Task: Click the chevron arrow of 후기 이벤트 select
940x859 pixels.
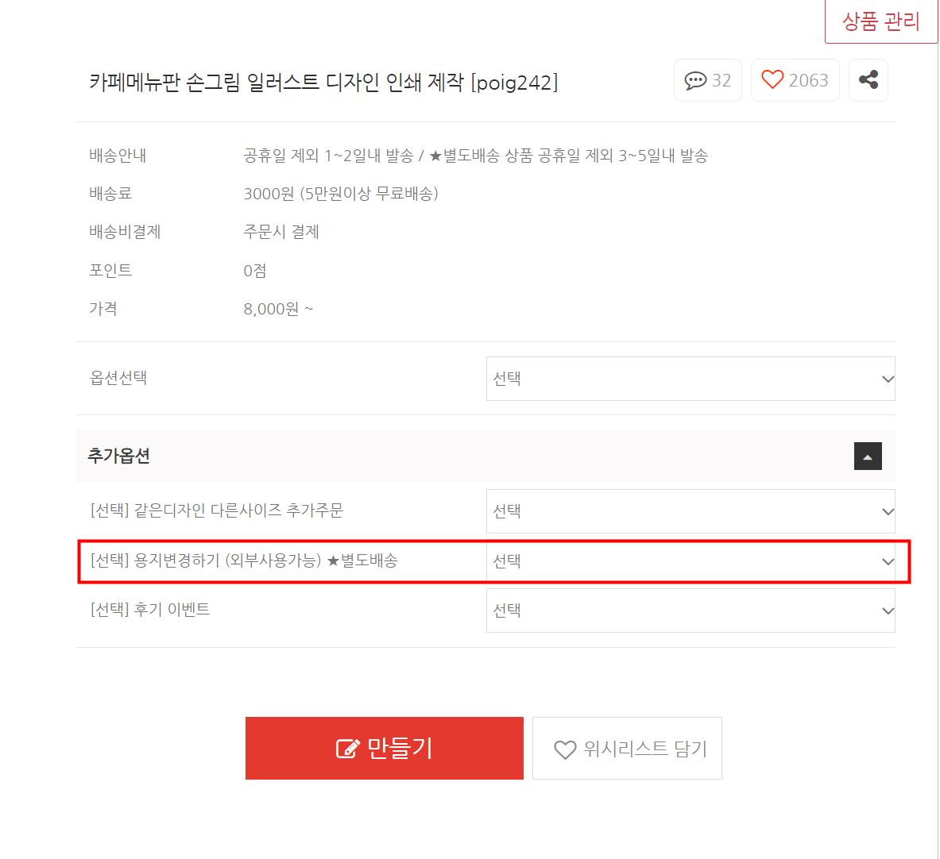Action: click(888, 611)
